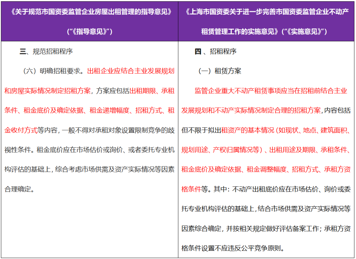Click red line 规划用途、产权归属情况等)、出租用途及期限
The width and height of the screenshot is (356, 259).
[266, 150]
